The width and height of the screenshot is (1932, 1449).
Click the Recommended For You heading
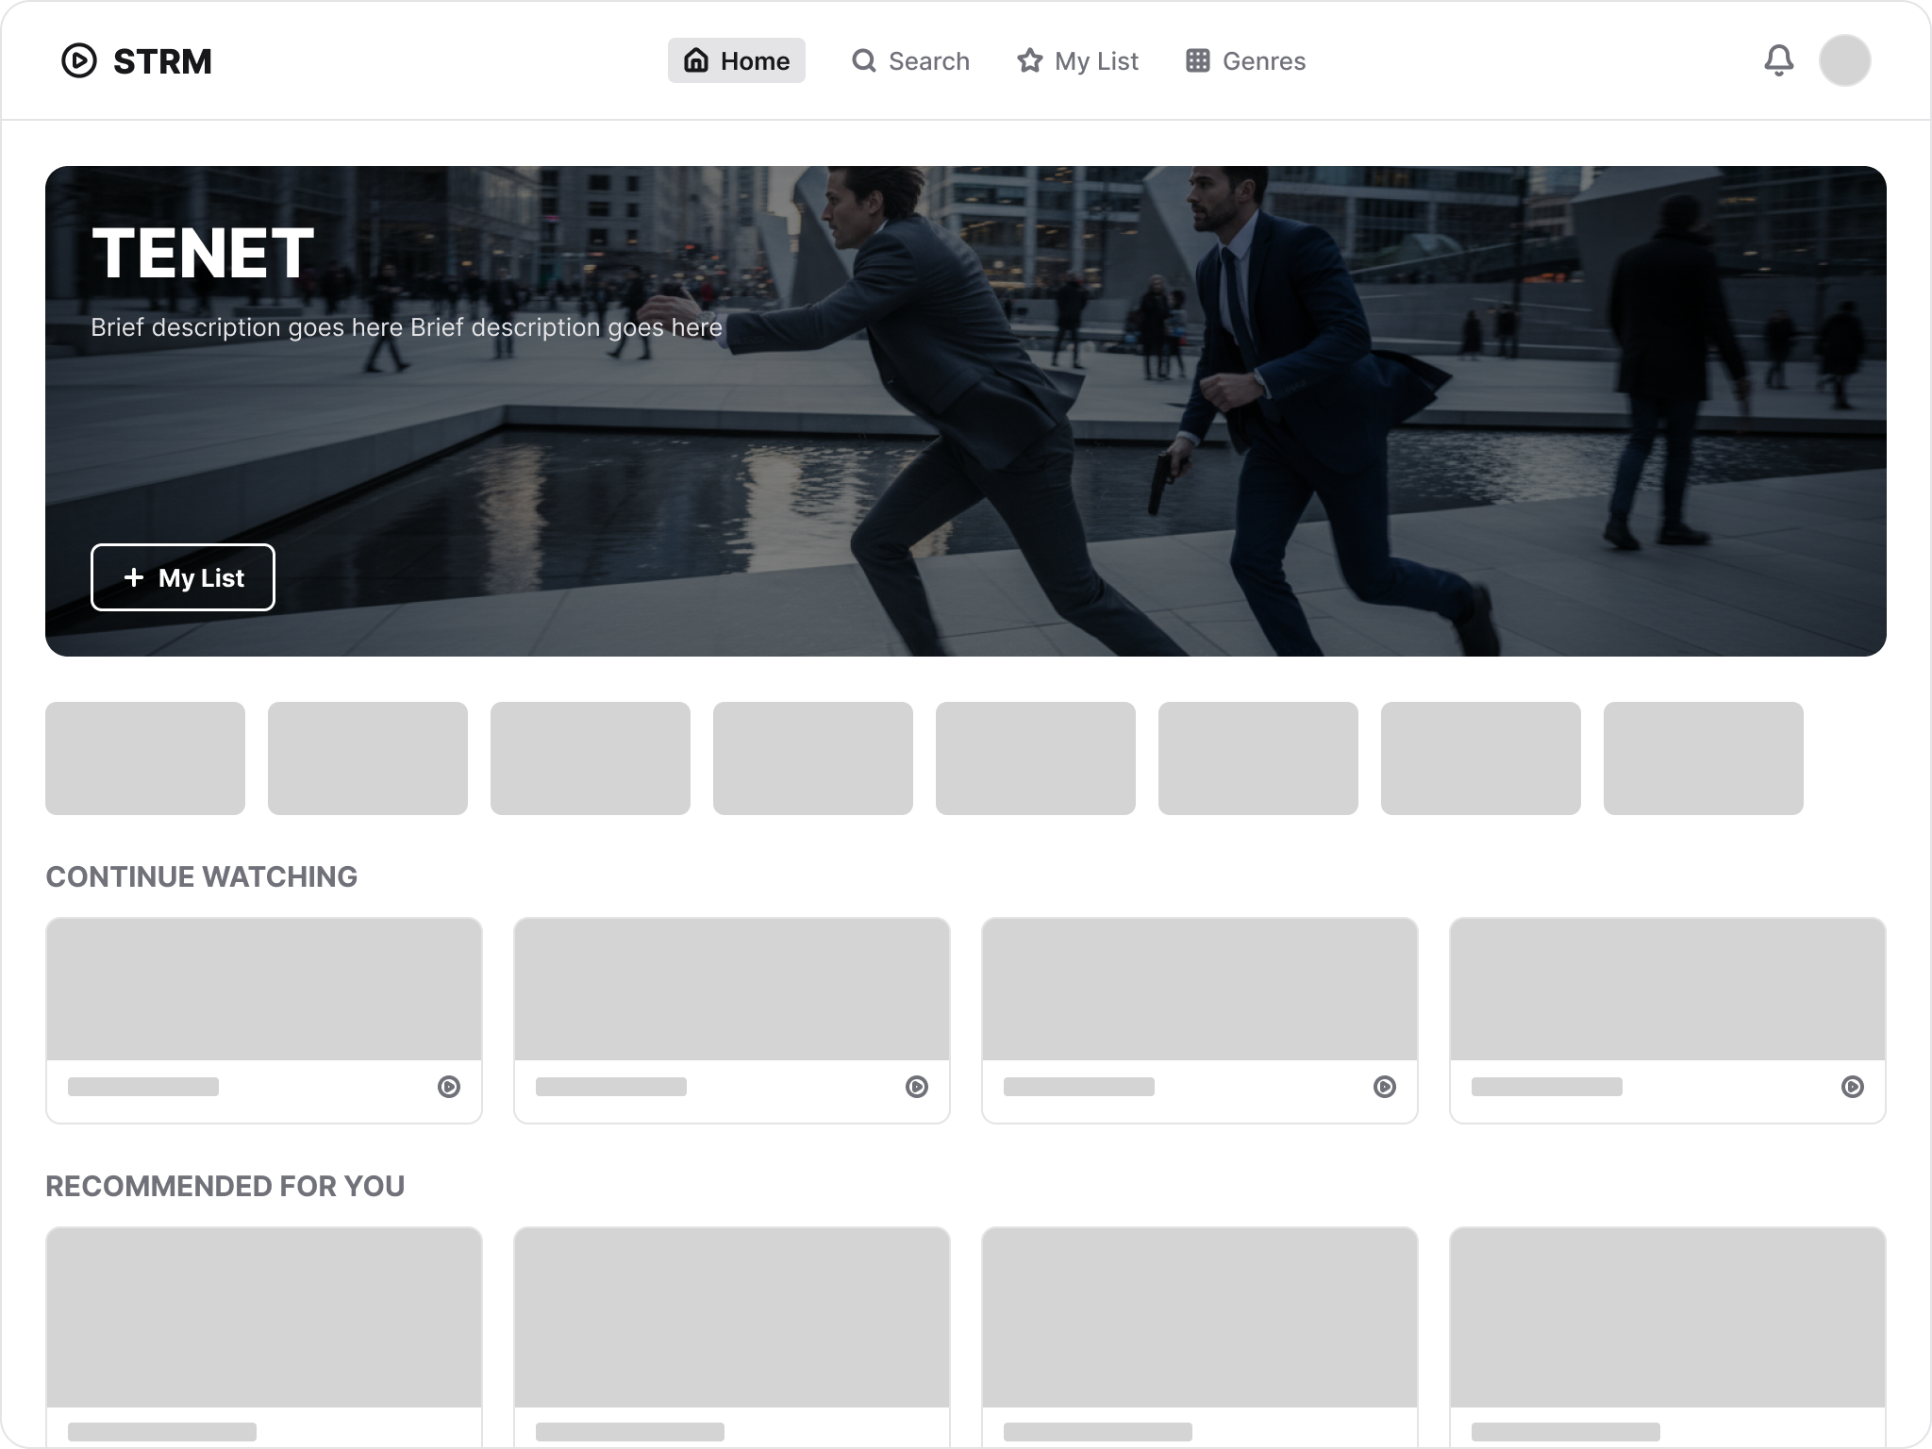pyautogui.click(x=225, y=1186)
